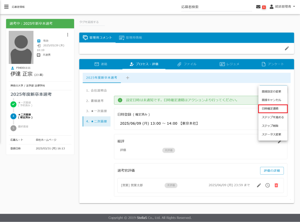This screenshot has width=300, height=222.
Task: Edit 営業太郎's evaluation with pencil icon
Action: pyautogui.click(x=259, y=185)
